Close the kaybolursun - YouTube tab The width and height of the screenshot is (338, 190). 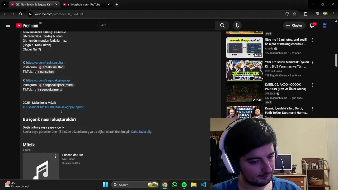[109, 4]
